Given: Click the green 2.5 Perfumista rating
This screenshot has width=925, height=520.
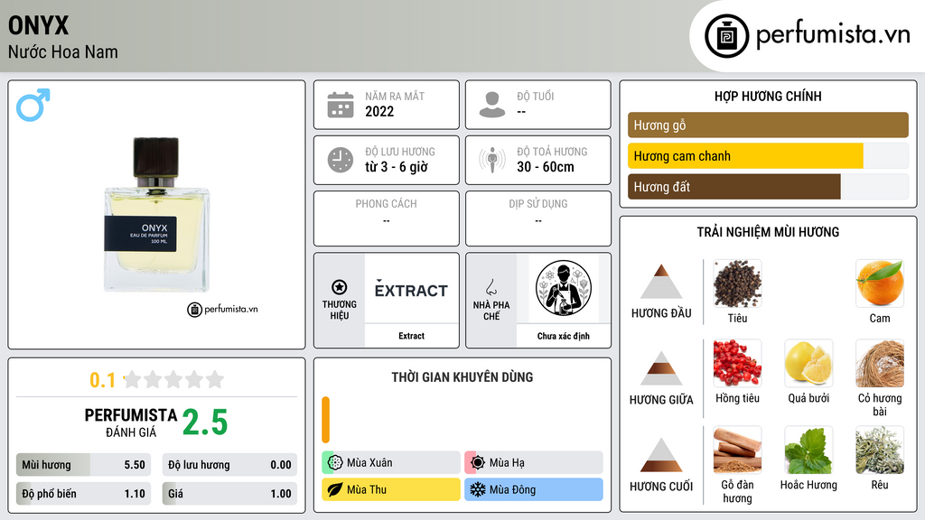Looking at the screenshot, I should [205, 422].
